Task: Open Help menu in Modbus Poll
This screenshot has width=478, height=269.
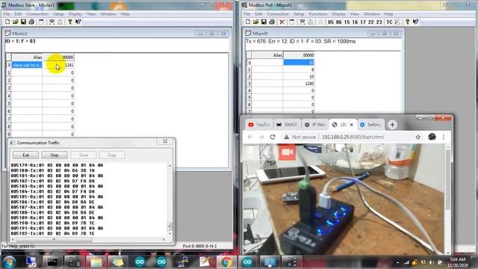Action: 388,14
